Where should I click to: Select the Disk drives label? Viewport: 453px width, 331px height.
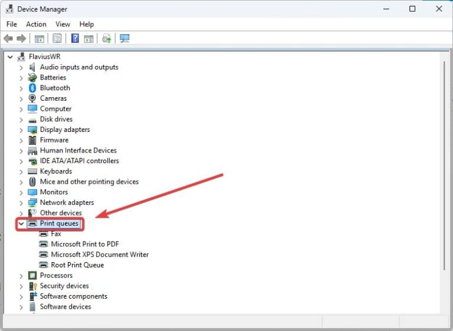coord(57,119)
